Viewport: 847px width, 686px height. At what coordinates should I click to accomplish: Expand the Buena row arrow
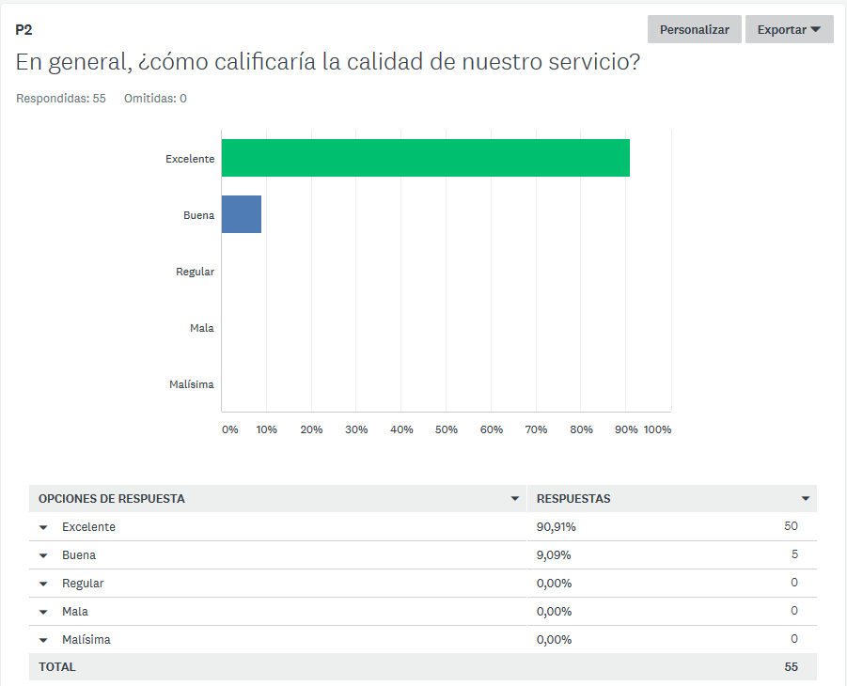point(43,555)
